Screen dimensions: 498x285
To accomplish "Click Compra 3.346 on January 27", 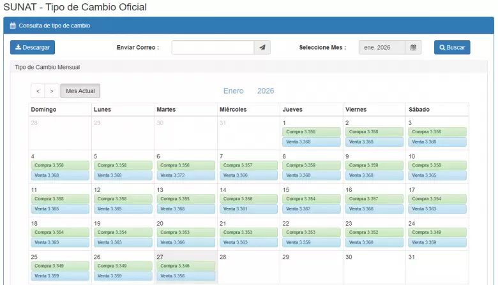I will (185, 266).
